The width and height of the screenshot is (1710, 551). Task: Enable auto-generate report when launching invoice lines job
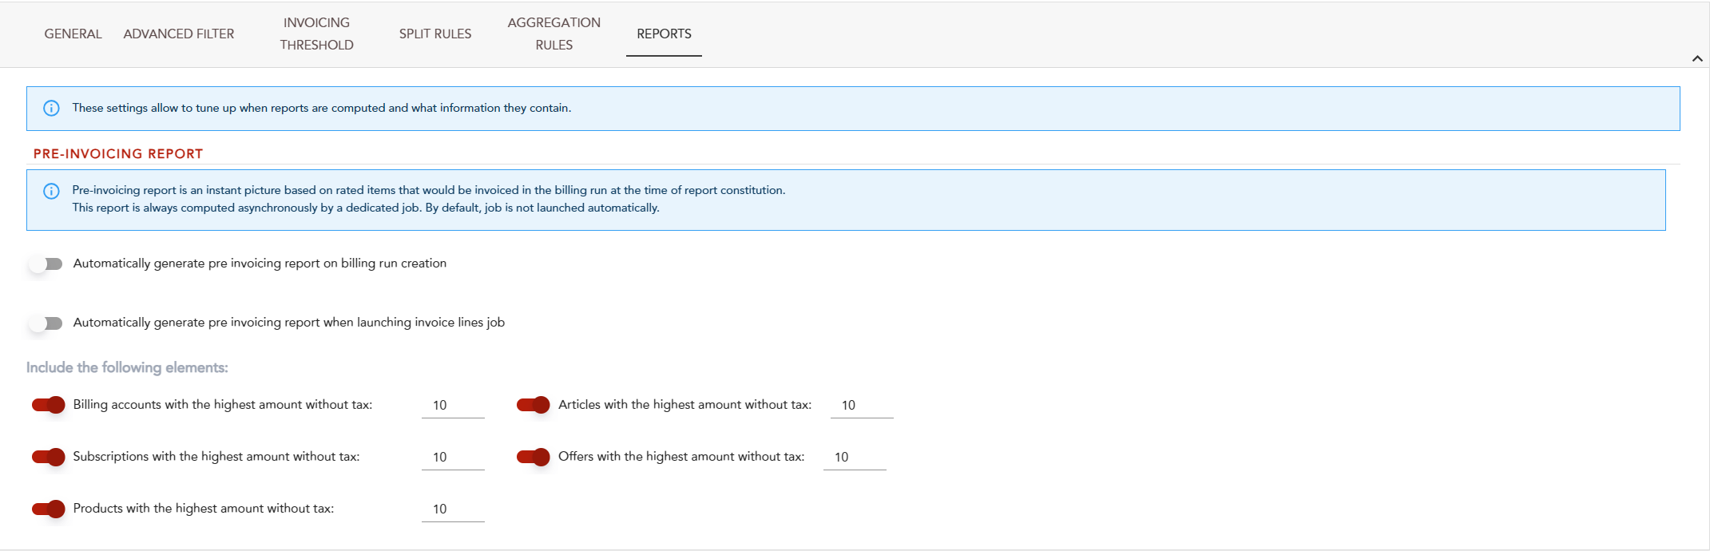coord(46,323)
